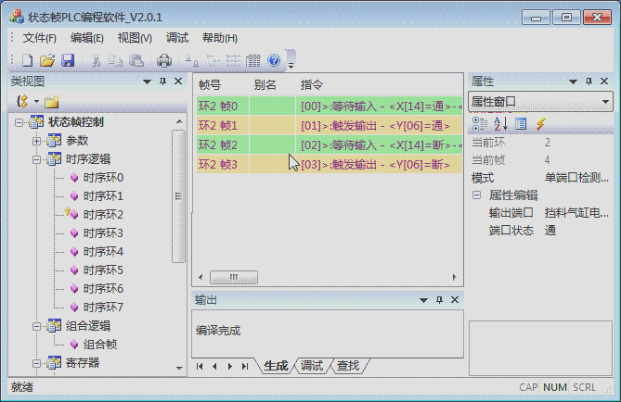This screenshot has width=621, height=402.
Task: Open toolbar options overflow arrow
Action: click(291, 65)
